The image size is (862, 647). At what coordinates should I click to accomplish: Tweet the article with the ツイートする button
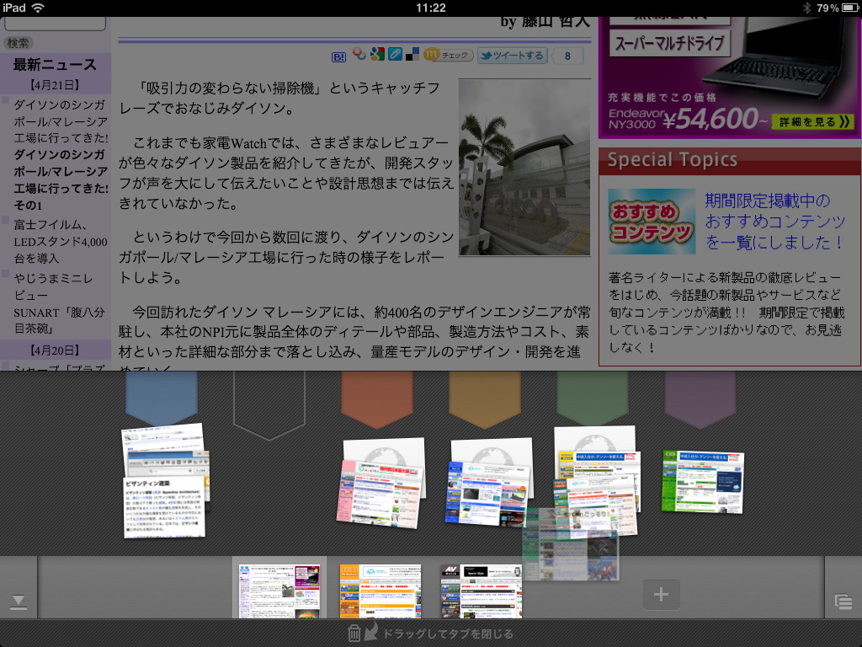(511, 55)
